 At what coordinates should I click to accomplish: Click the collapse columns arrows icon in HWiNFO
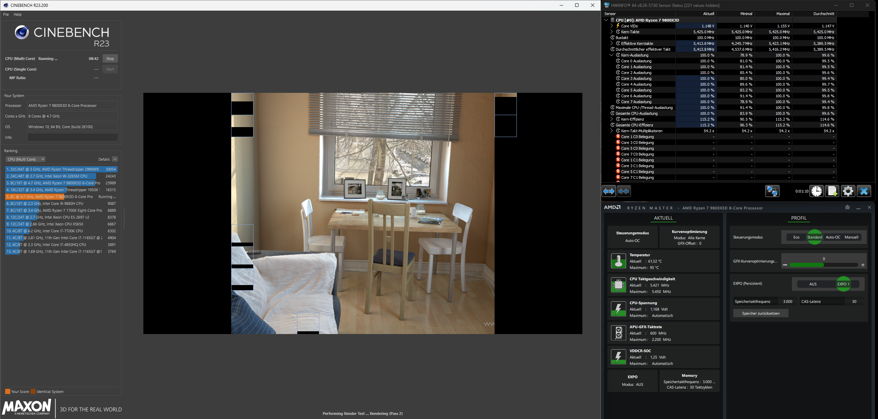[x=624, y=191]
